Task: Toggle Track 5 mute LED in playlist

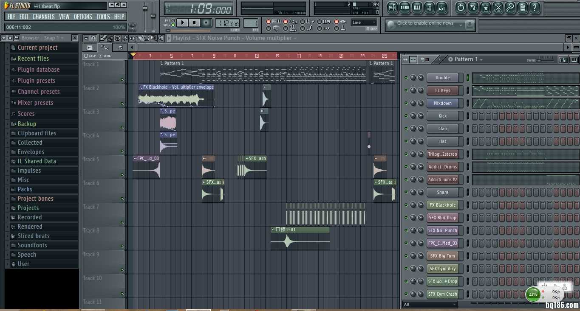Action: [122, 174]
